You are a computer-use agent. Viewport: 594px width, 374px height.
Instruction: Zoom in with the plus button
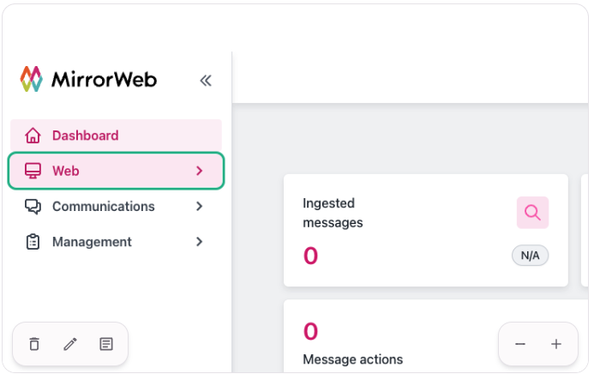(x=556, y=344)
